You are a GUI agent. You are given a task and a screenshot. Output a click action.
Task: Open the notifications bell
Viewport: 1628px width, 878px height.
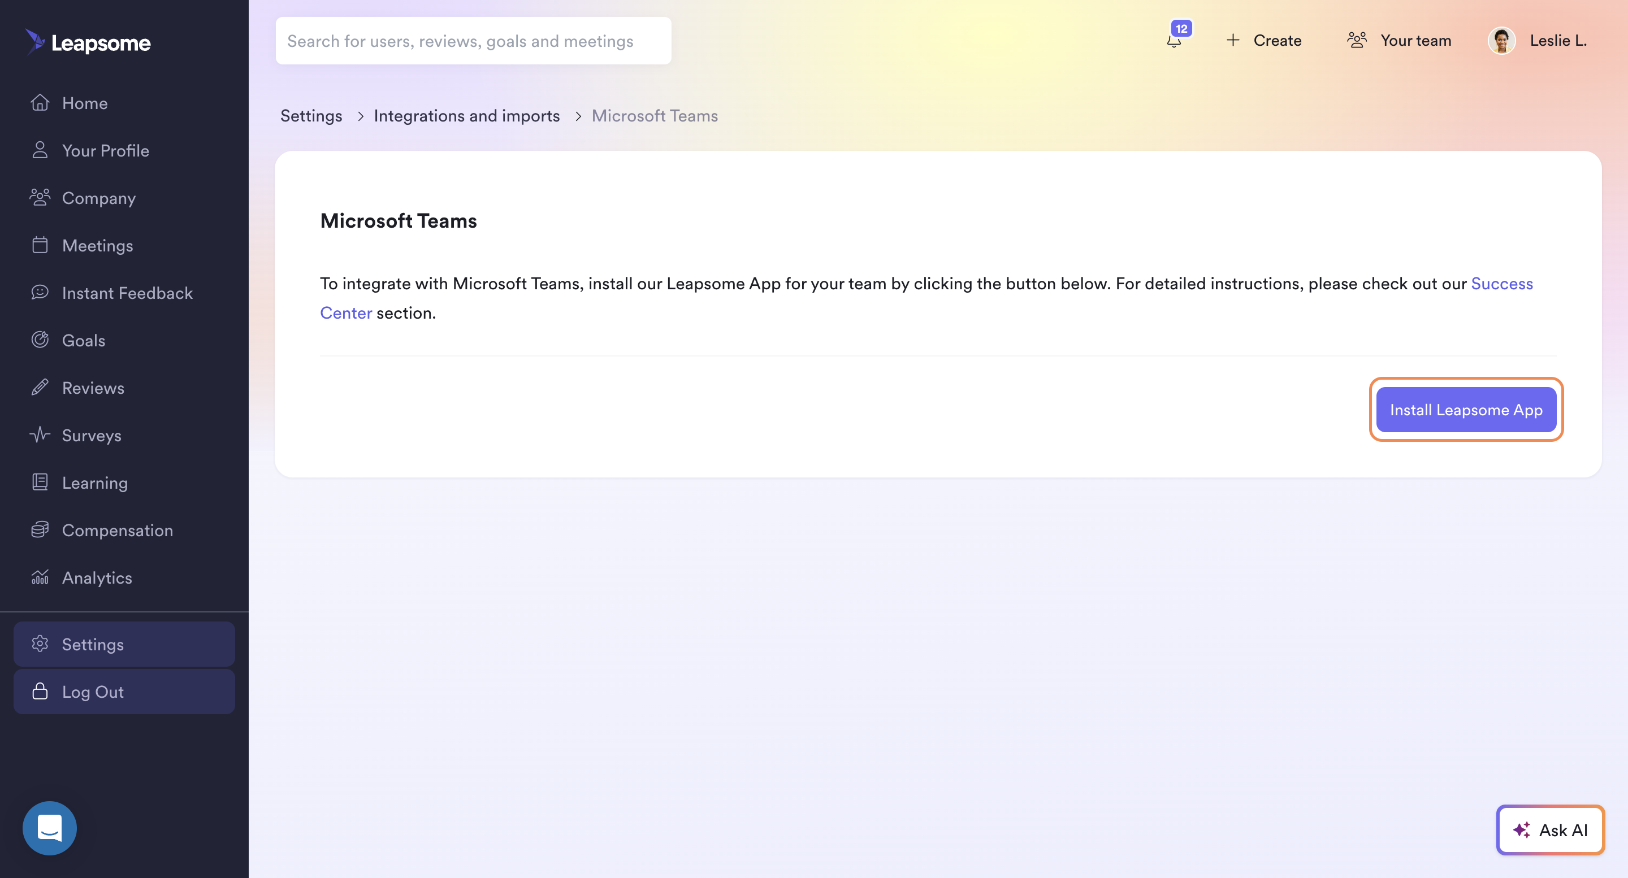[x=1174, y=41]
